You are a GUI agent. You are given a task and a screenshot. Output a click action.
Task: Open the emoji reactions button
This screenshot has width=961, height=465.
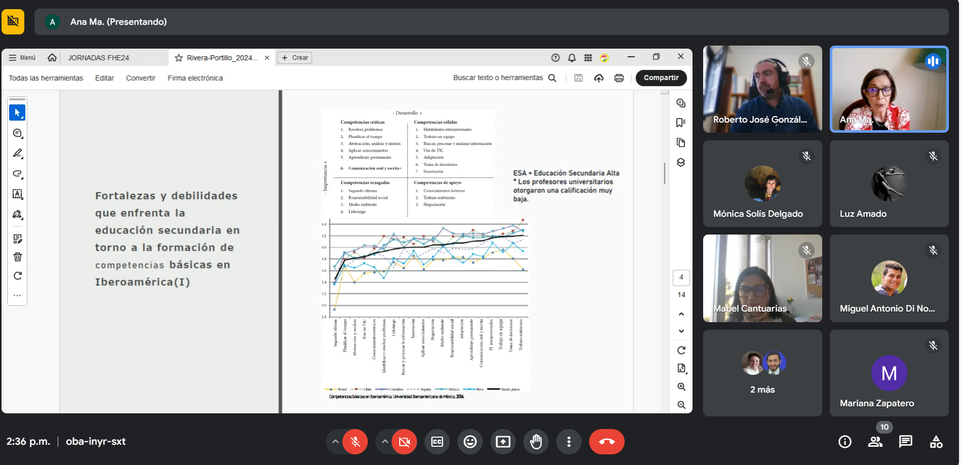click(x=470, y=442)
